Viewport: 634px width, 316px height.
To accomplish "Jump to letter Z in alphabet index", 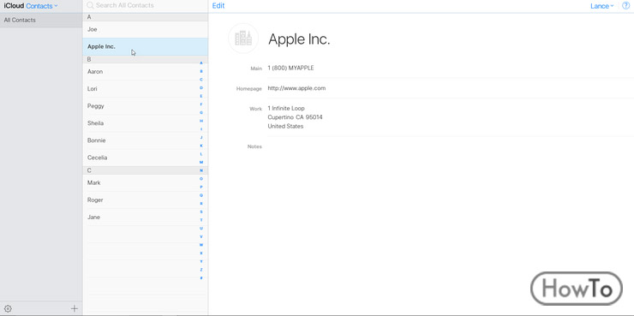I will coord(201,270).
